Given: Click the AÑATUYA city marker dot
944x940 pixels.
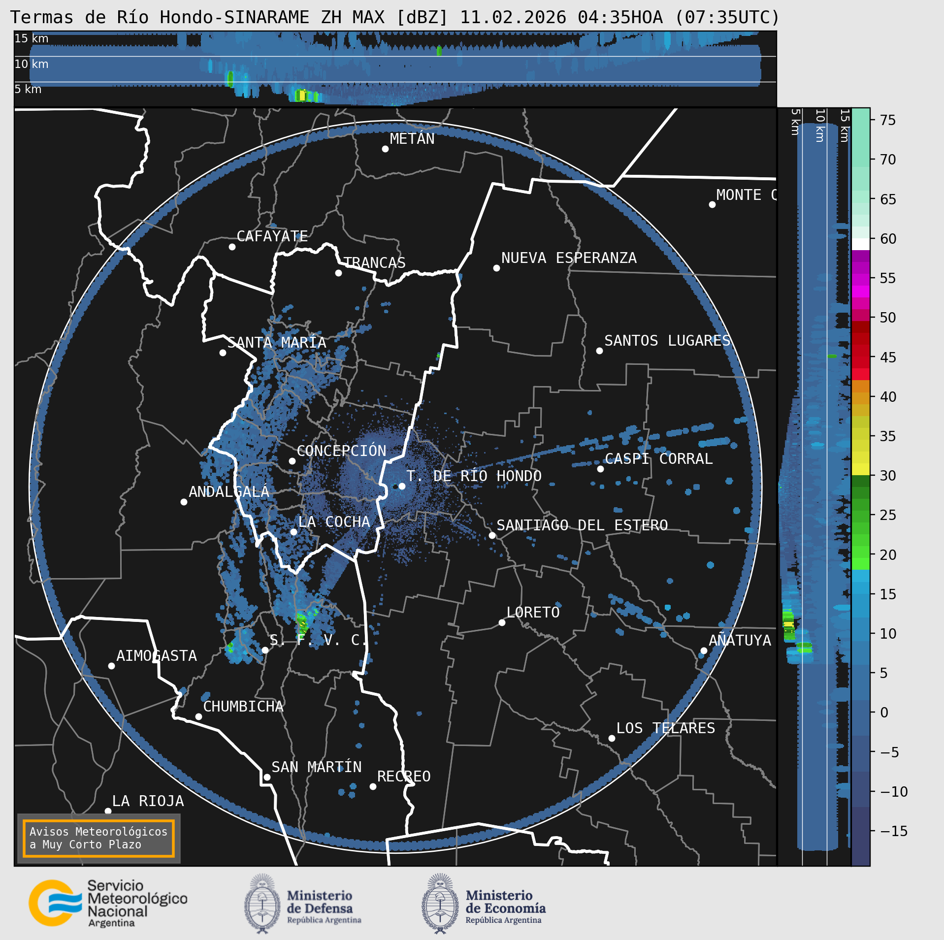Looking at the screenshot, I should pos(704,650).
